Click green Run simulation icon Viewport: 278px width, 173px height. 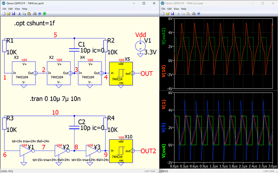pos(44,14)
